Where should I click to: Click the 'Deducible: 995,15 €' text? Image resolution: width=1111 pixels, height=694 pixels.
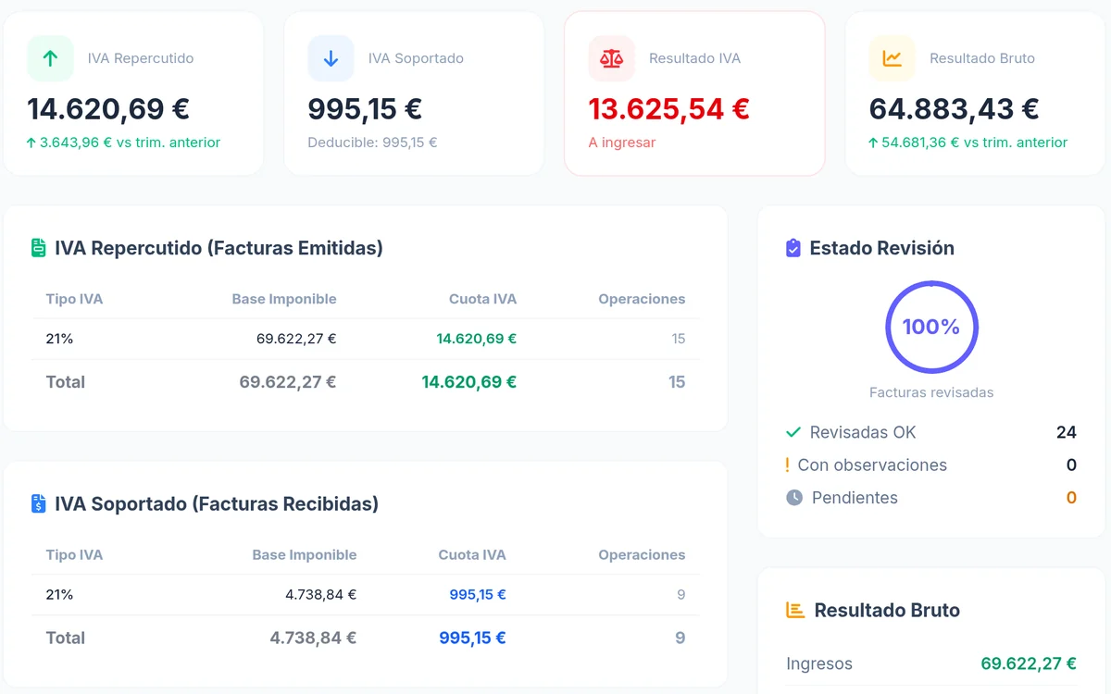click(x=372, y=143)
